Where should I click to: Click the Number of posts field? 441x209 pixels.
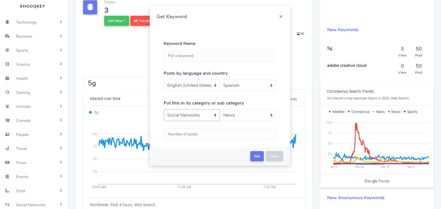coord(220,134)
